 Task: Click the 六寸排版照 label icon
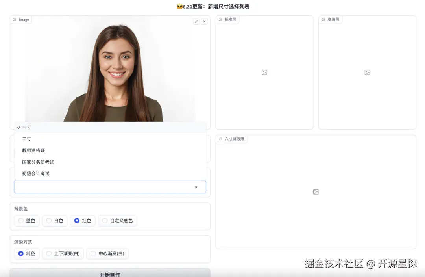[220, 139]
